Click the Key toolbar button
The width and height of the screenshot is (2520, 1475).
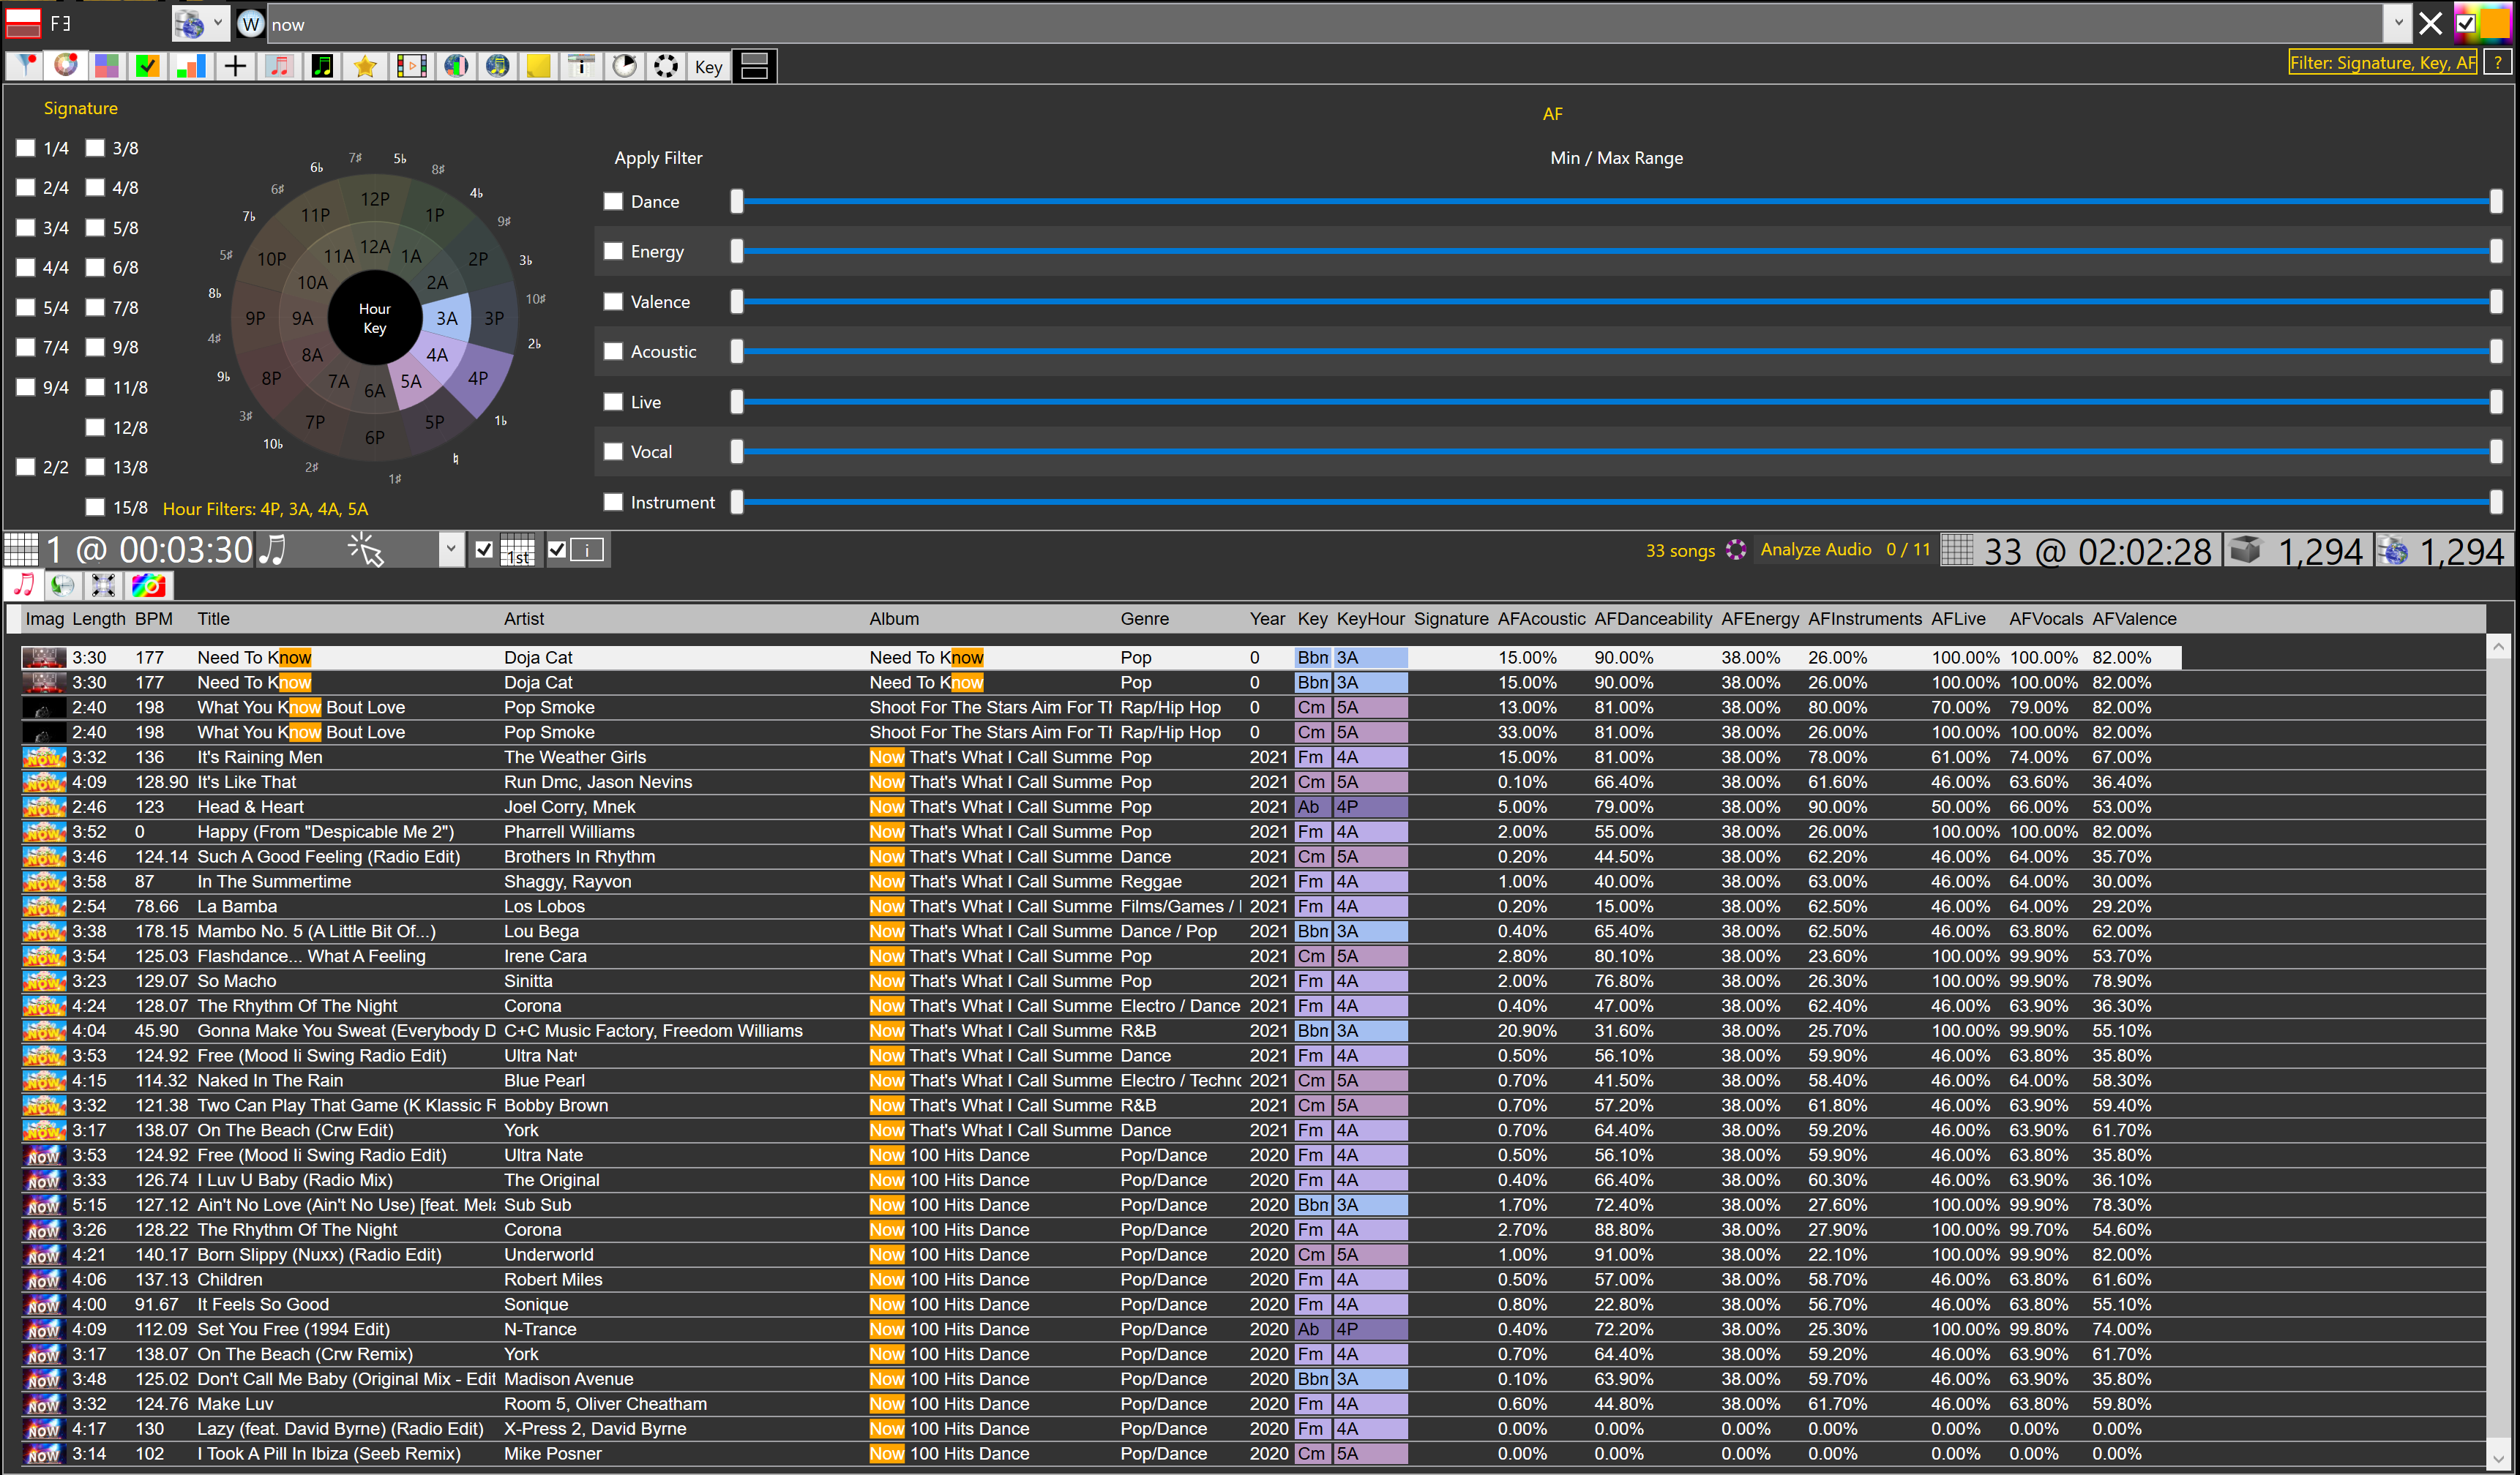[x=708, y=66]
